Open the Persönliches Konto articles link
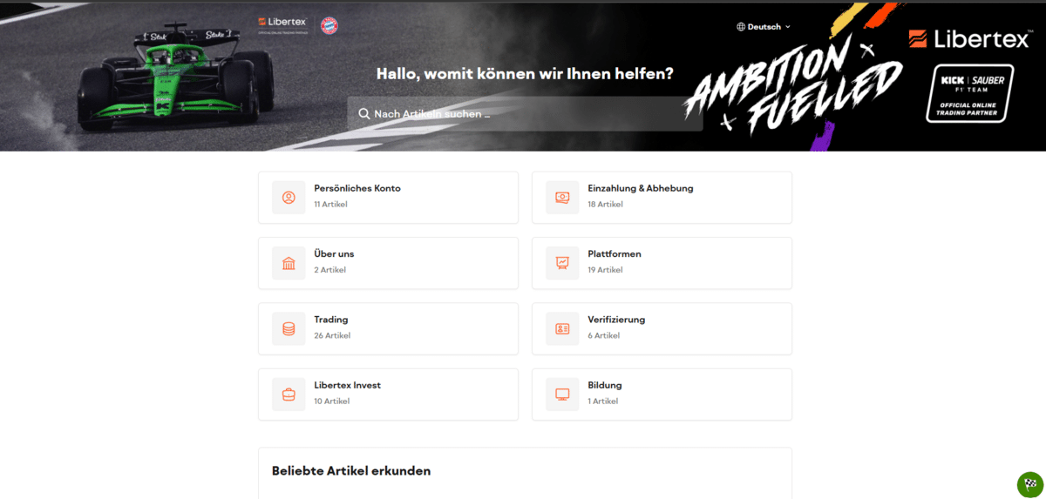 [357, 188]
